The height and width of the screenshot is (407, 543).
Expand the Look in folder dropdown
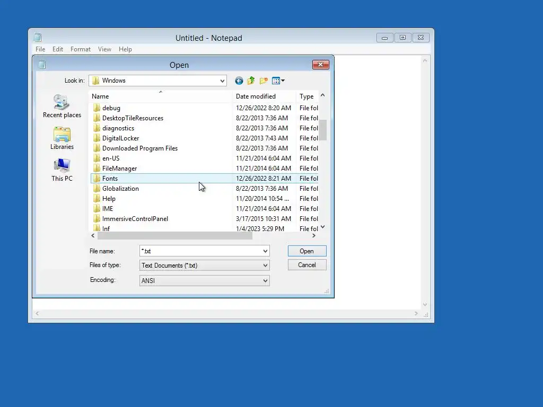(222, 81)
